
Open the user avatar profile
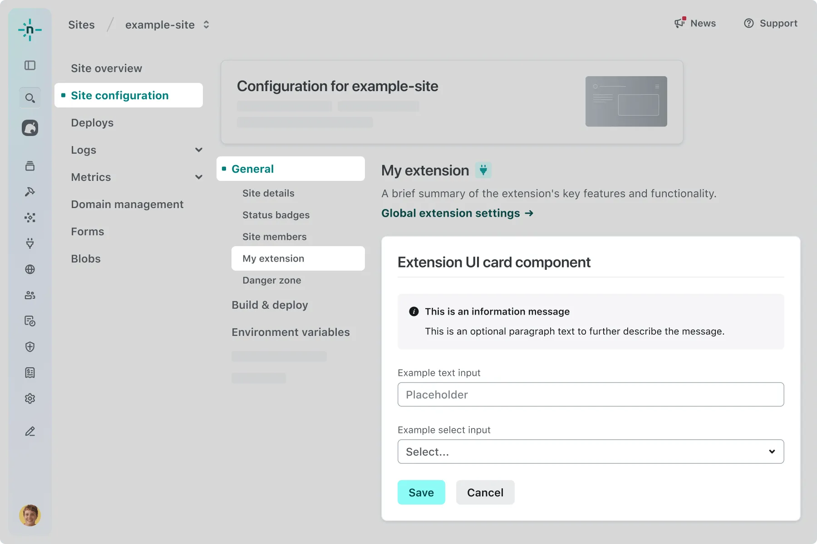[30, 515]
